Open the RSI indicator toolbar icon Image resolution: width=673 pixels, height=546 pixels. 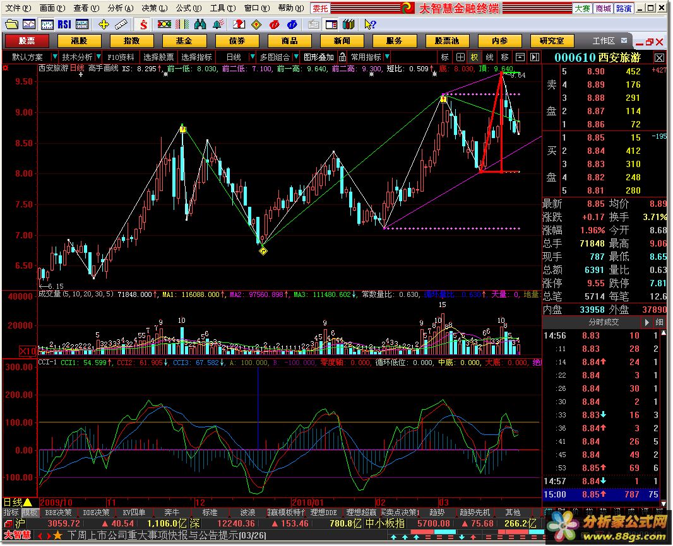tap(64, 25)
